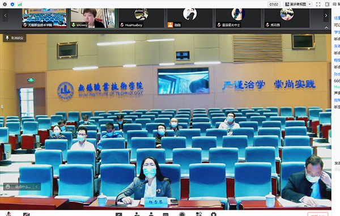This screenshot has height=216, width=340.
Task: Enter fullscreen mode via top-right icon
Action: (x=318, y=4)
